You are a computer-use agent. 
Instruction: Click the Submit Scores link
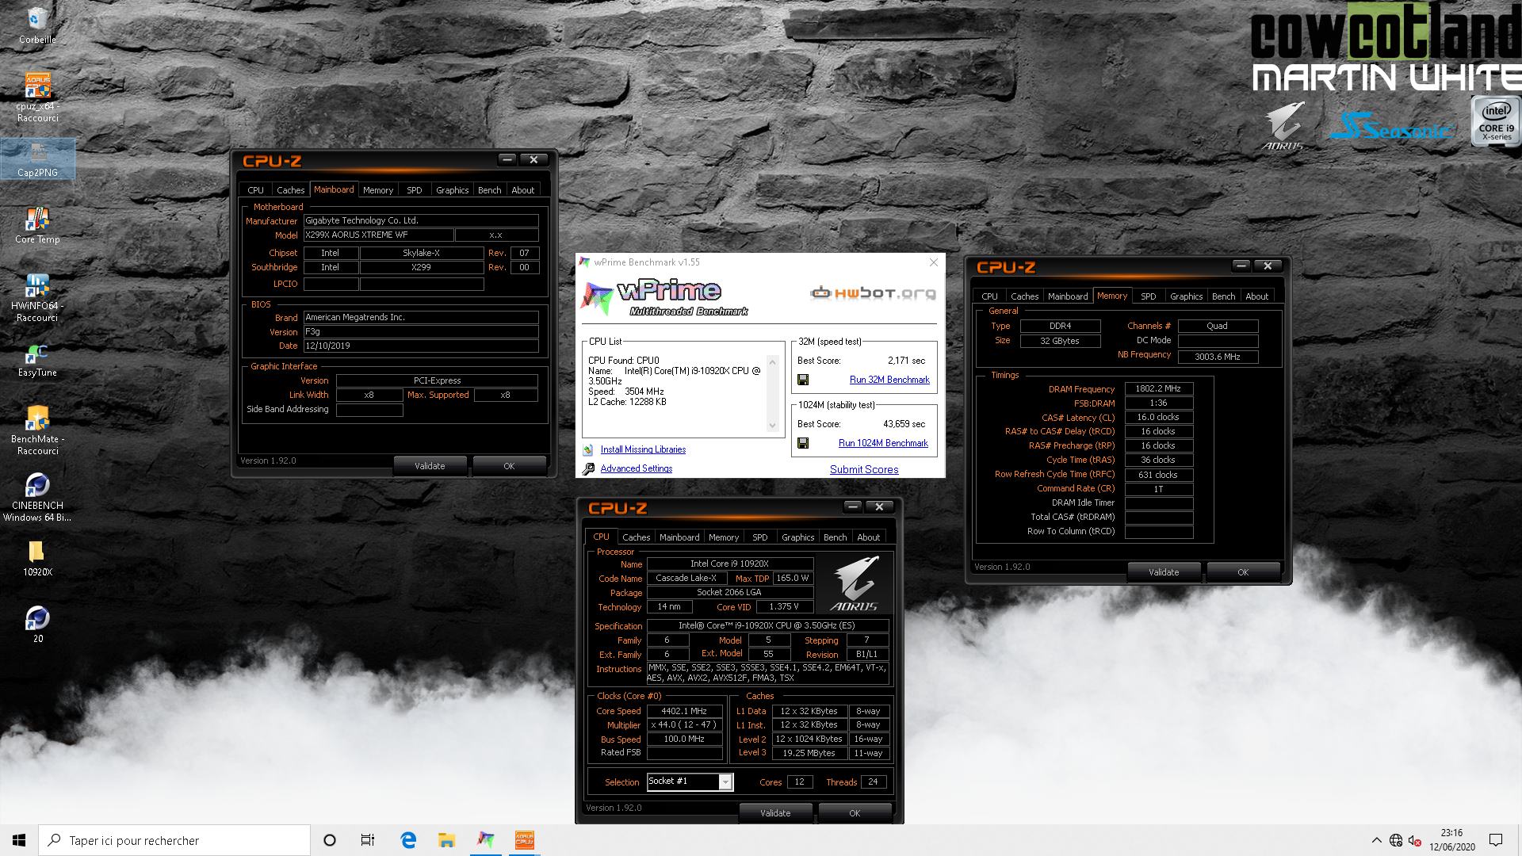864,470
